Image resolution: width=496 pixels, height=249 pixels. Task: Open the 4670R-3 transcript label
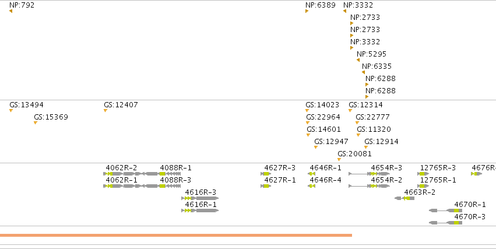(x=470, y=217)
